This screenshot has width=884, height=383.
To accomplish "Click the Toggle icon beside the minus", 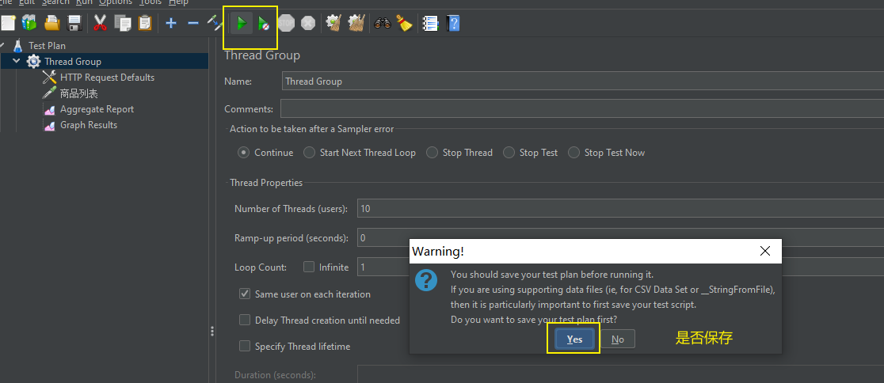I will tap(215, 23).
